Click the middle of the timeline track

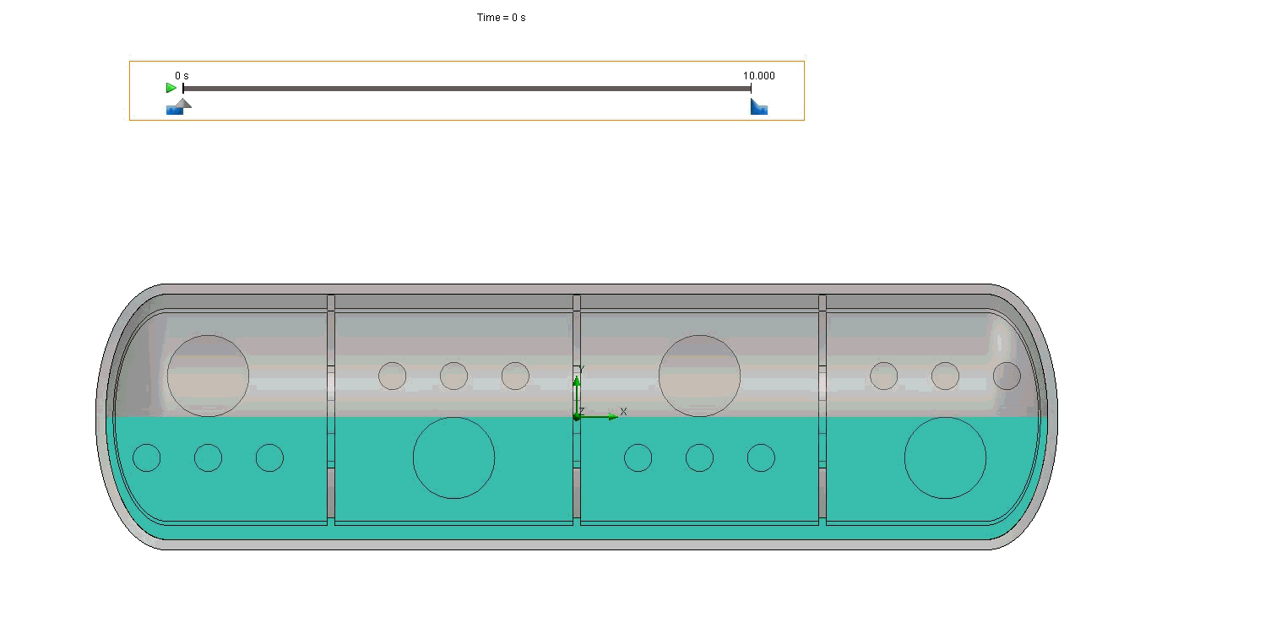coord(467,87)
